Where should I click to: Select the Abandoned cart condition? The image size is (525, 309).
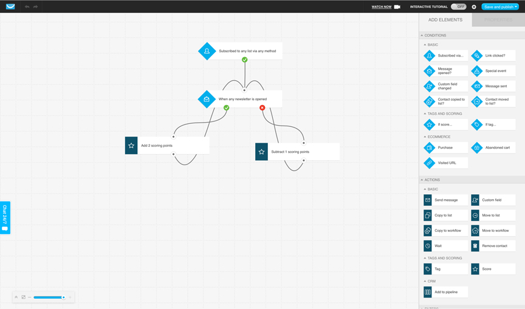click(x=493, y=148)
